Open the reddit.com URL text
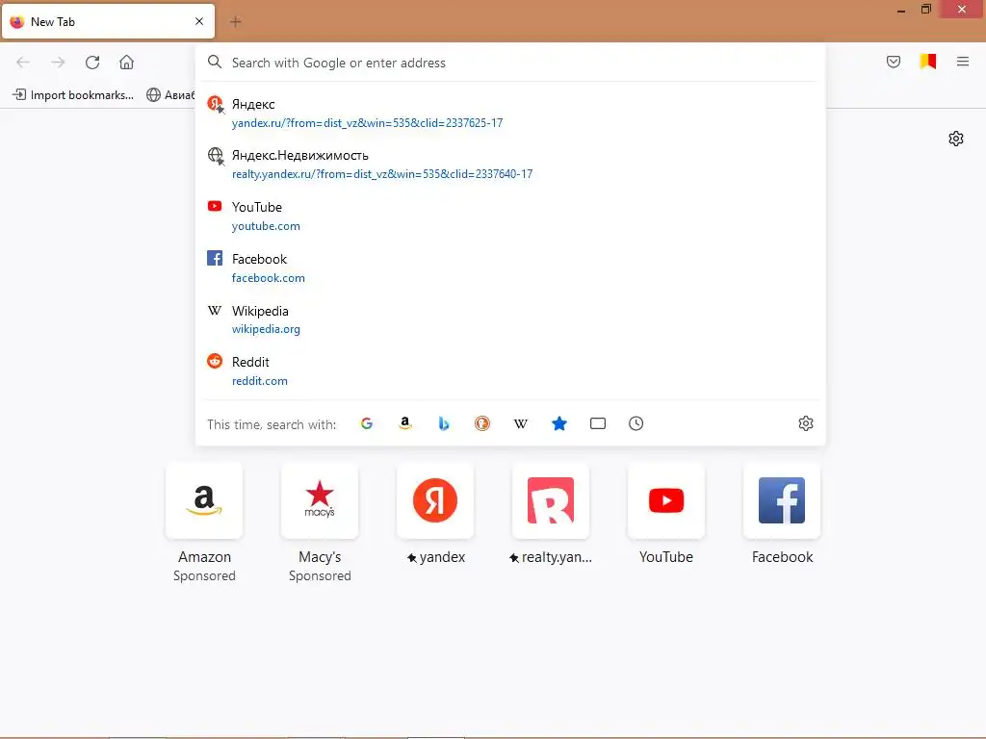 pyautogui.click(x=260, y=381)
